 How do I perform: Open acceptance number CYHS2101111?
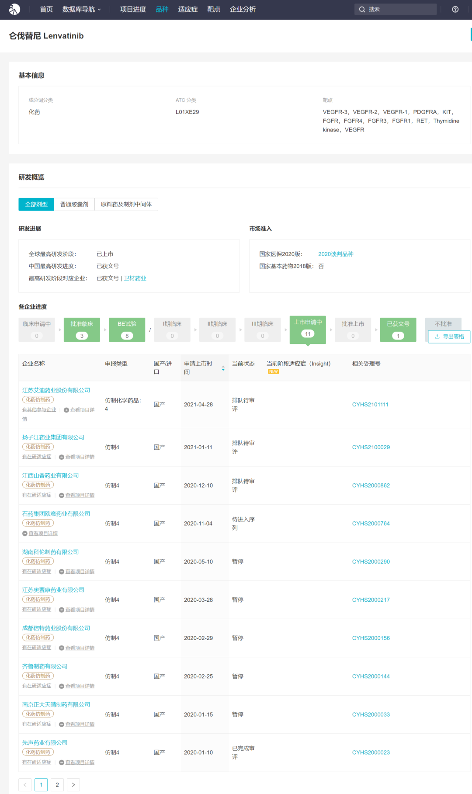tap(370, 405)
